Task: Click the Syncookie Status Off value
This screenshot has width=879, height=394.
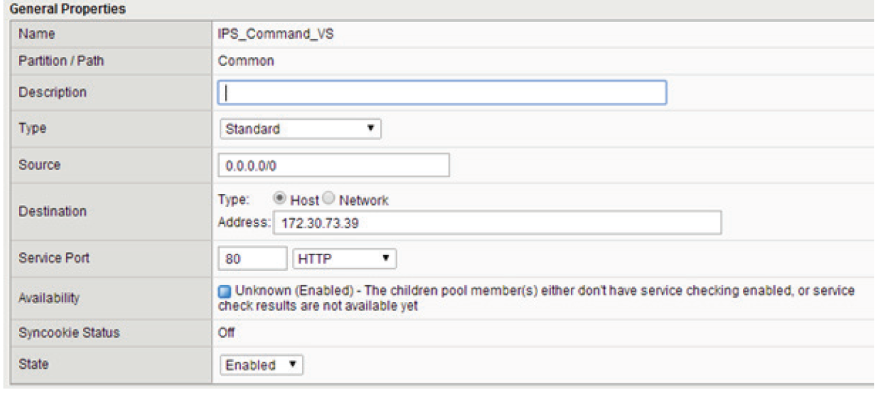Action: 227,333
